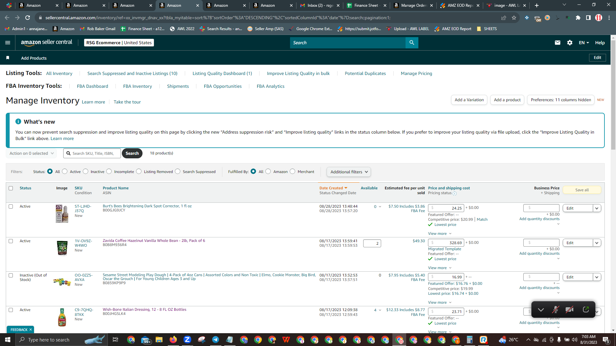Viewport: 616px width, 346px height.
Task: Open the Edit dropdown arrow for Sesame Street
Action: pos(597,277)
